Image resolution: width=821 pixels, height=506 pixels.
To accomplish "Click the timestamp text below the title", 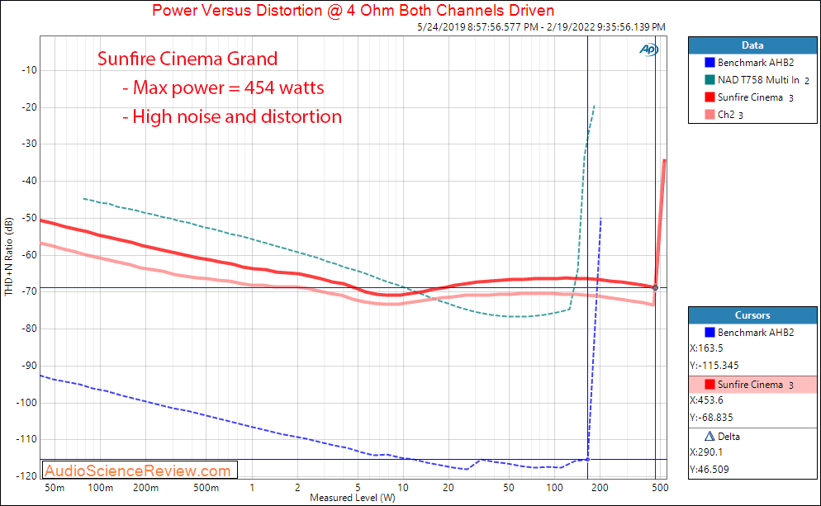I will [541, 26].
